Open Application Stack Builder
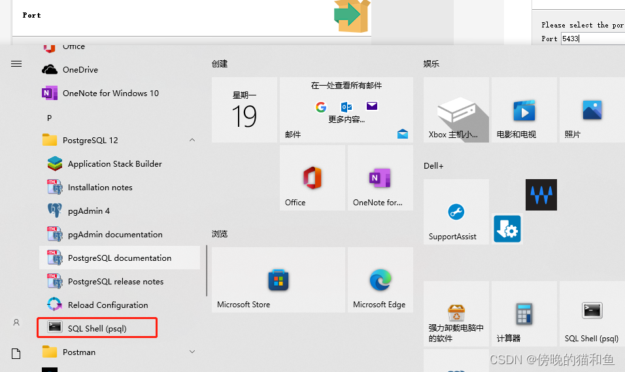 coord(120,164)
